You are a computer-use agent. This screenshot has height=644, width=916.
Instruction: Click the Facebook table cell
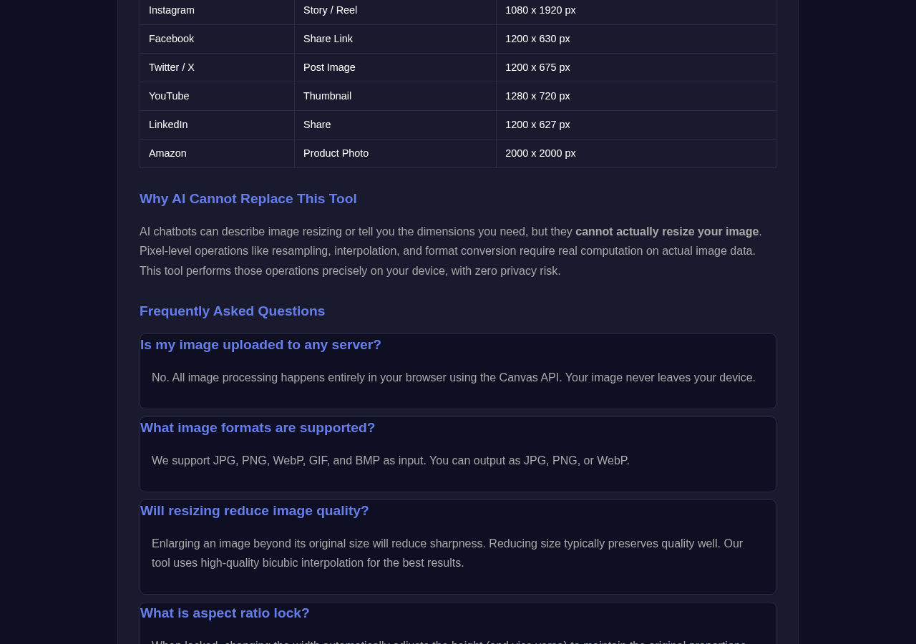[x=218, y=39]
